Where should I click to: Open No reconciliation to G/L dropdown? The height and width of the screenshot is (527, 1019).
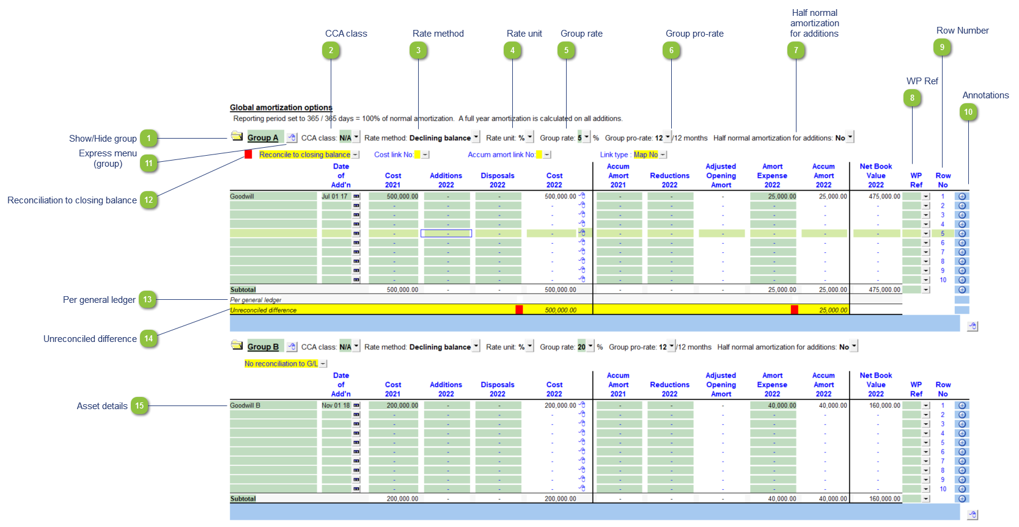coord(323,364)
